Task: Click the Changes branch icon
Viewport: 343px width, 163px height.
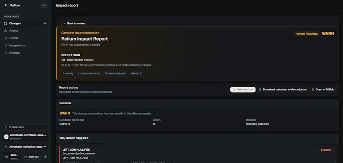Action: click(6, 24)
